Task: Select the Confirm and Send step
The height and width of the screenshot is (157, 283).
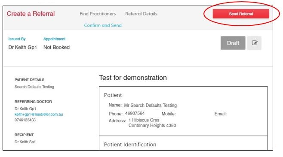Action: click(103, 25)
